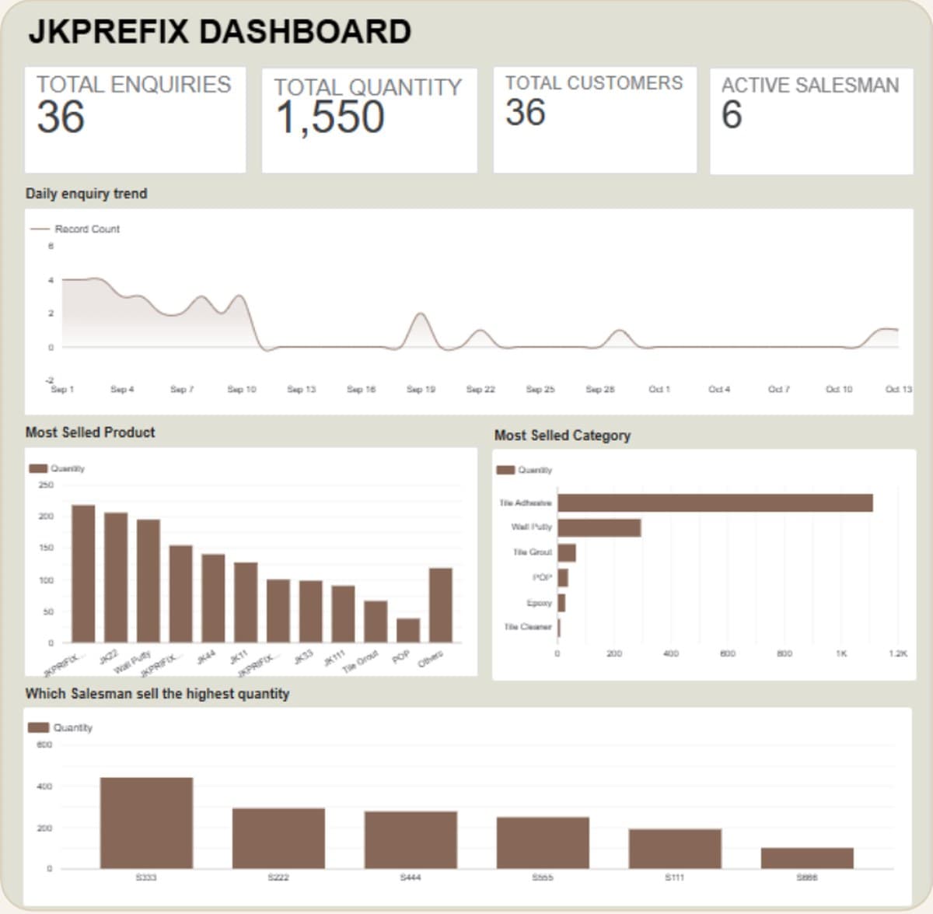Select salesman S555 bar
The height and width of the screenshot is (914, 933).
point(543,842)
